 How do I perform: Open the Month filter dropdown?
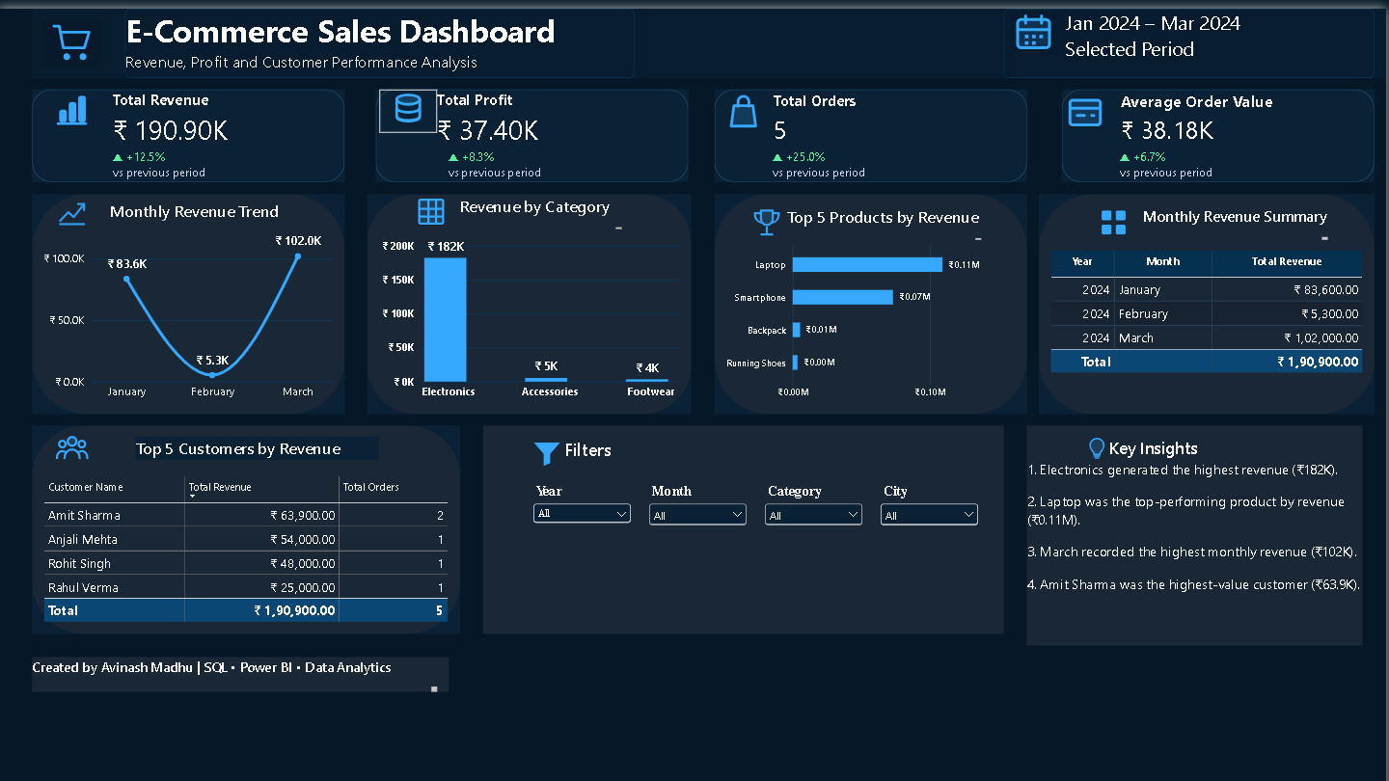(697, 515)
